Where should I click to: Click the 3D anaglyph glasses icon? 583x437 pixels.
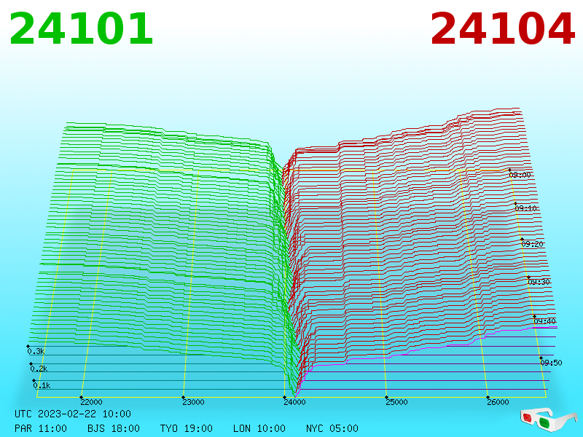pyautogui.click(x=549, y=419)
